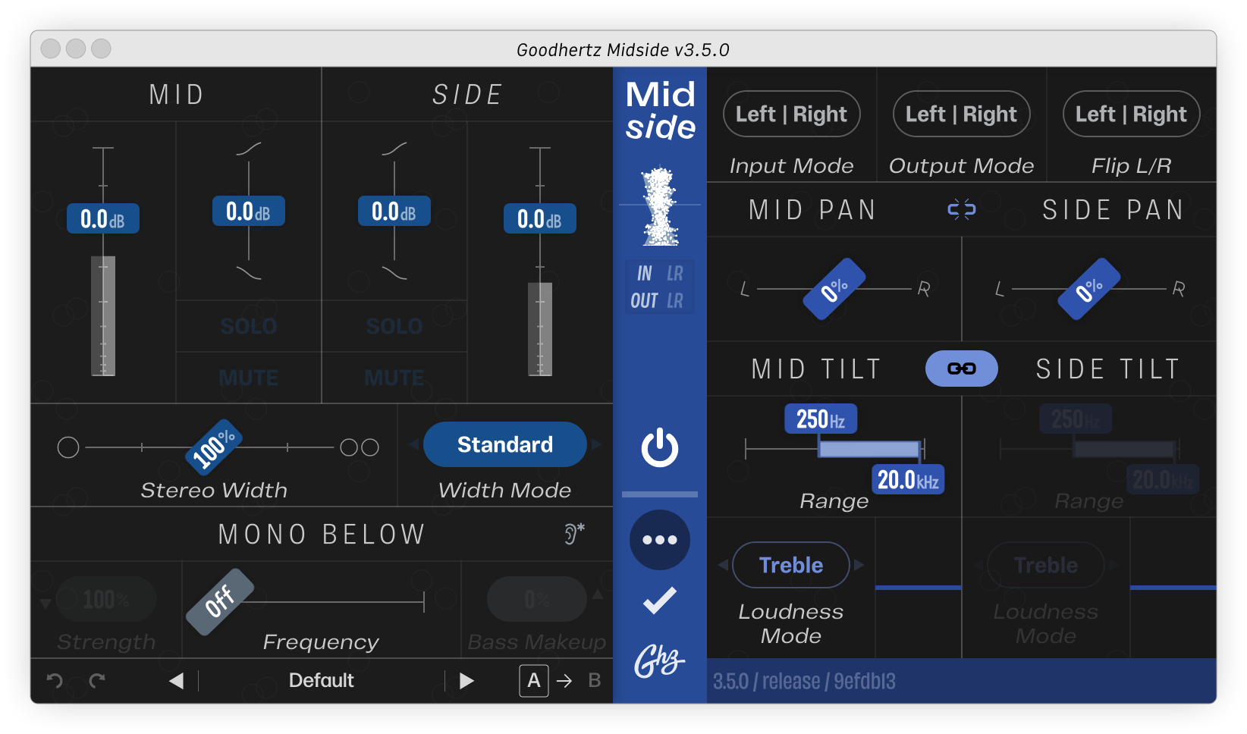Click the Mid Side logo title
The height and width of the screenshot is (734, 1247).
tap(660, 111)
